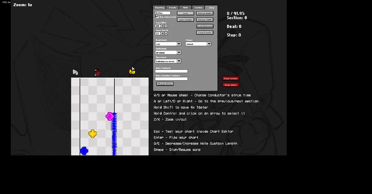
Task: Click the Song Speed value field
Action: 158,33
